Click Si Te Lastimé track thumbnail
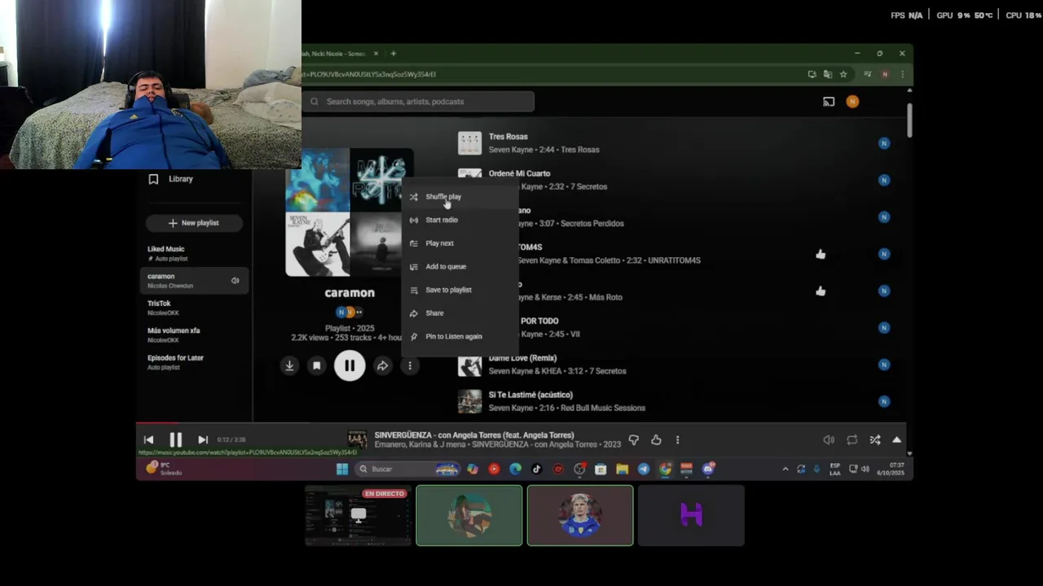 [x=469, y=401]
